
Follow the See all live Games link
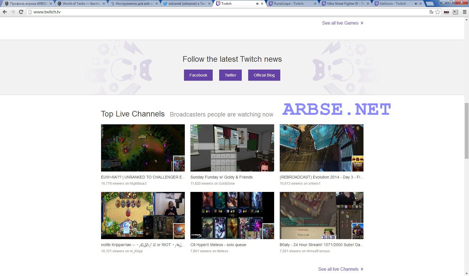(x=343, y=23)
